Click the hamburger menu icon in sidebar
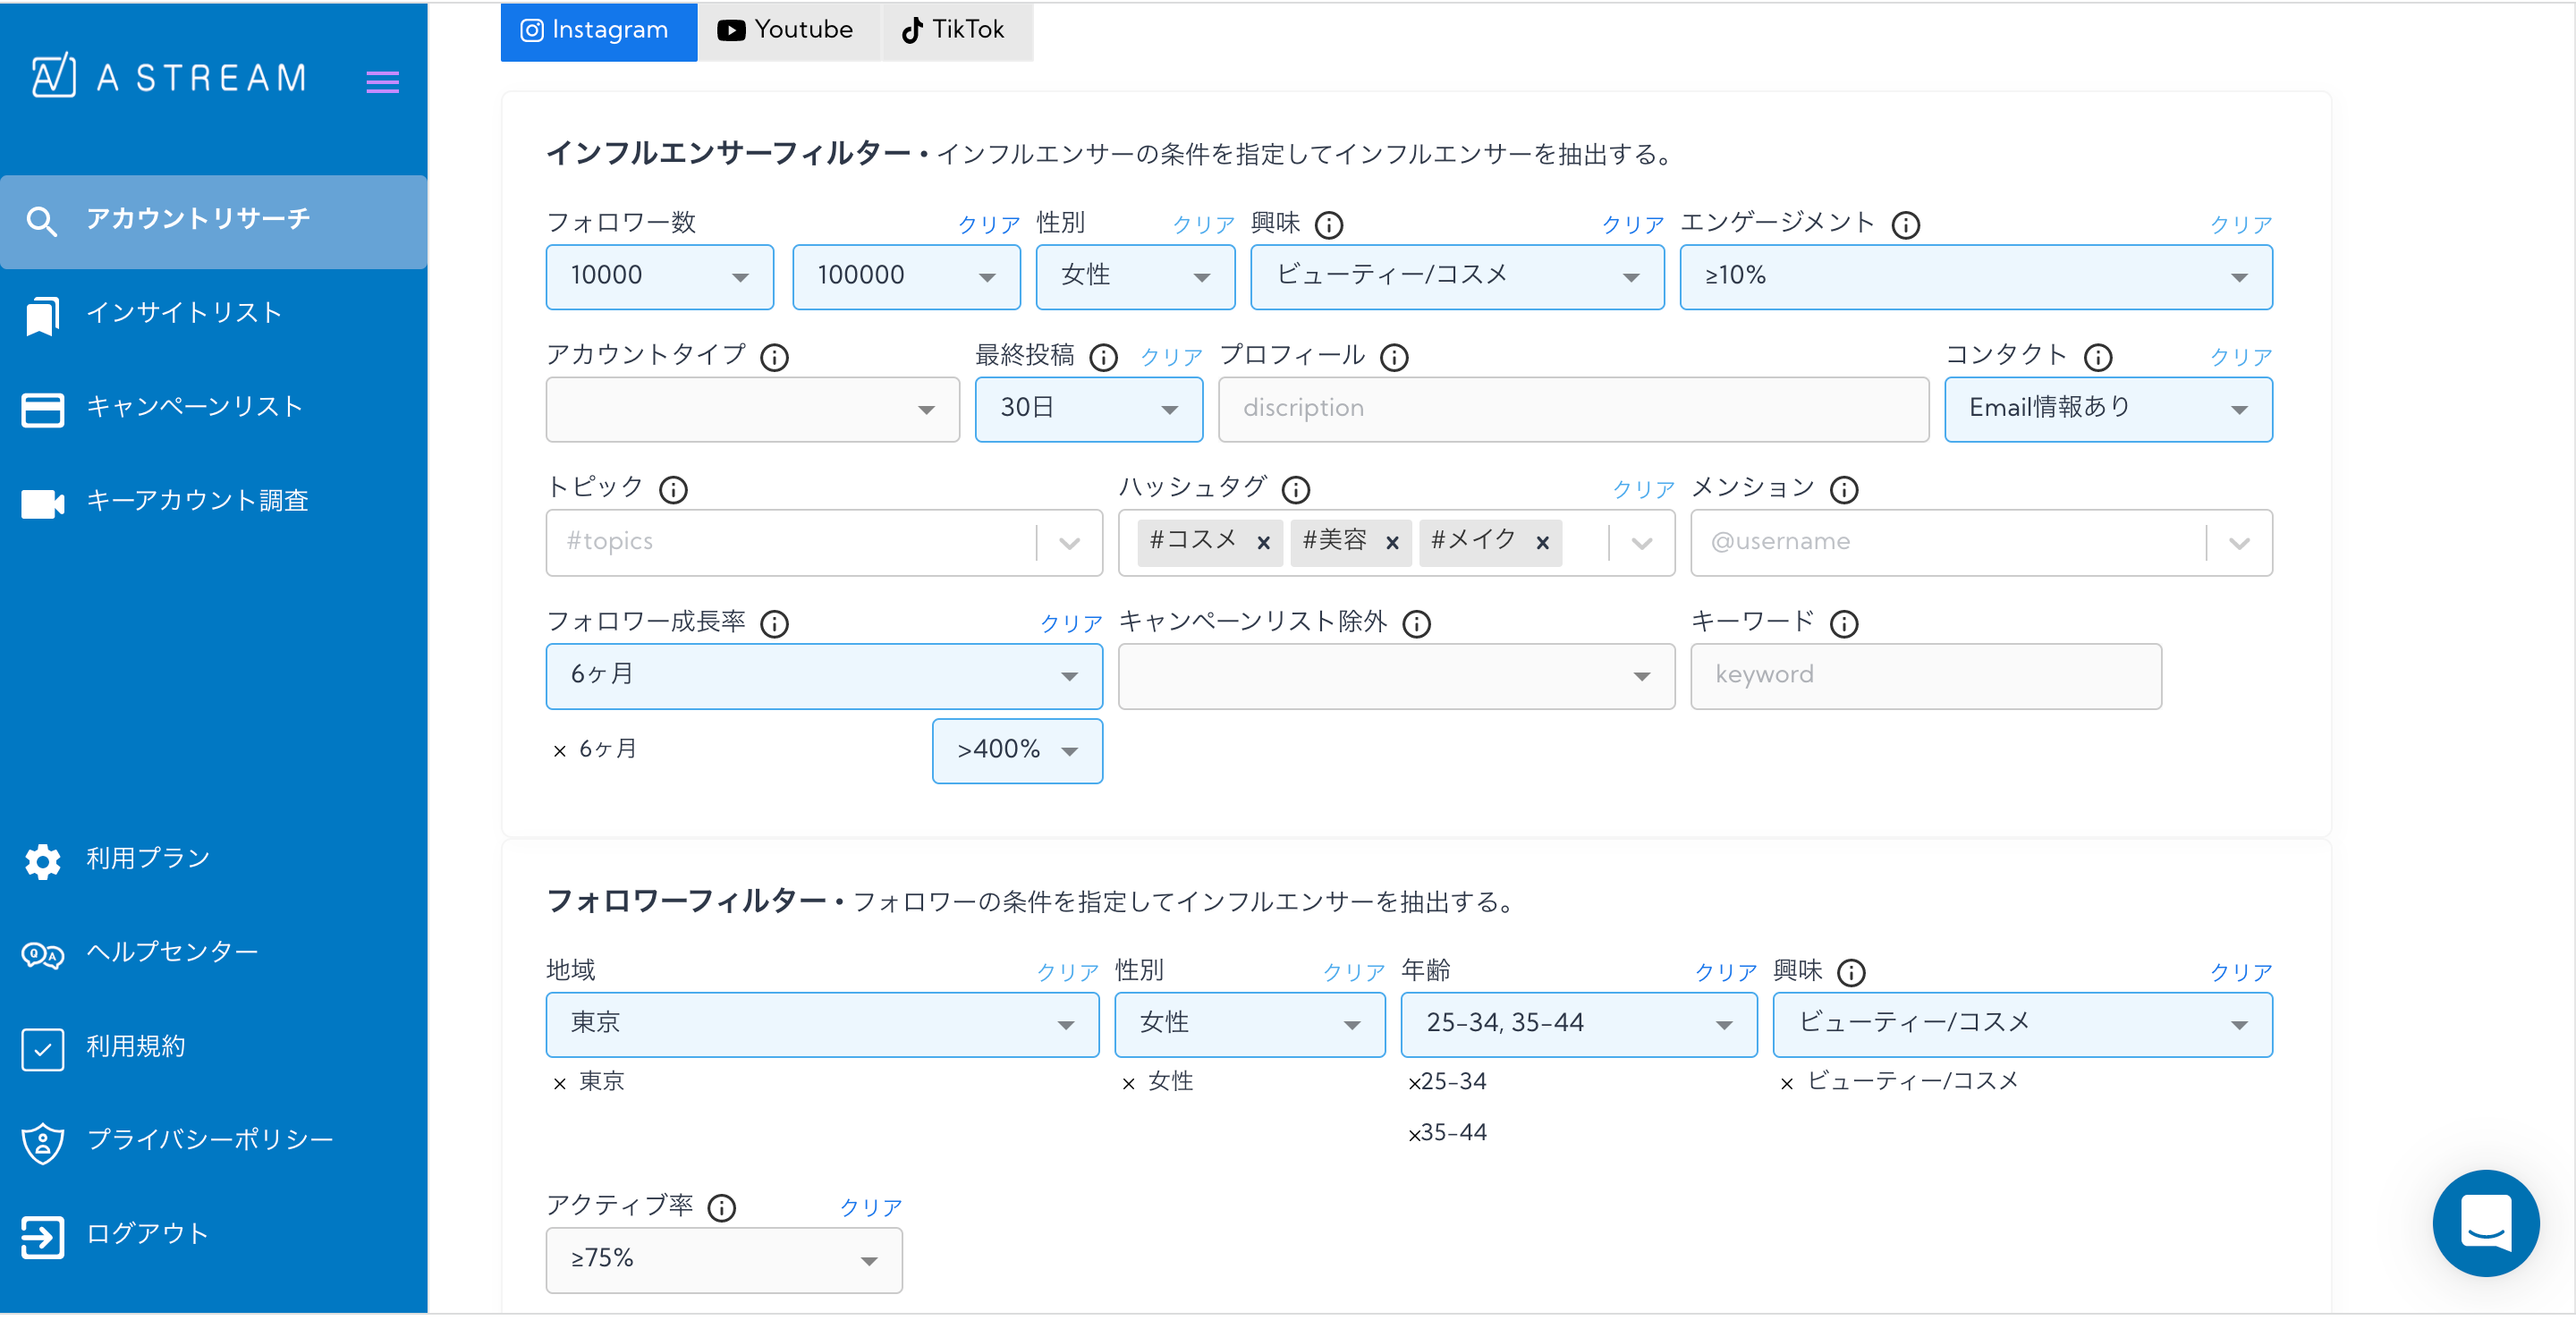The width and height of the screenshot is (2576, 1320). 382,81
